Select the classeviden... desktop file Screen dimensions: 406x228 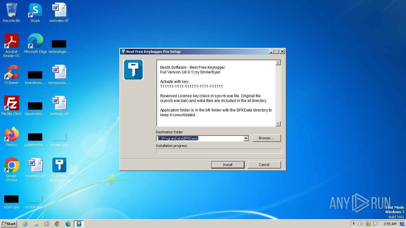(35, 108)
